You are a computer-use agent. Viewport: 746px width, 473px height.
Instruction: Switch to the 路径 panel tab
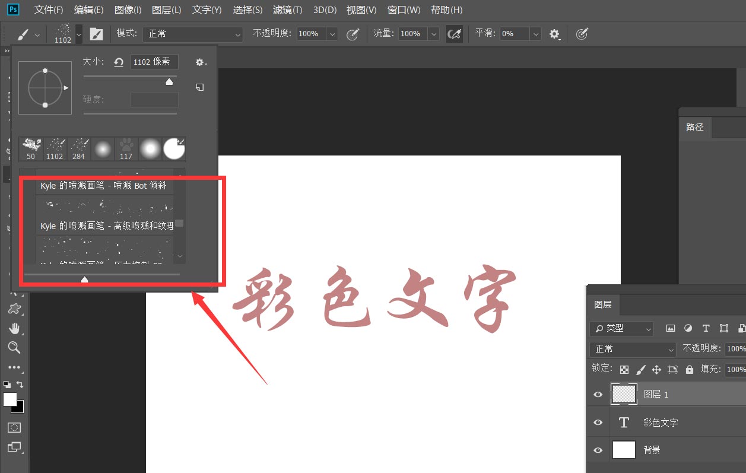click(x=694, y=127)
